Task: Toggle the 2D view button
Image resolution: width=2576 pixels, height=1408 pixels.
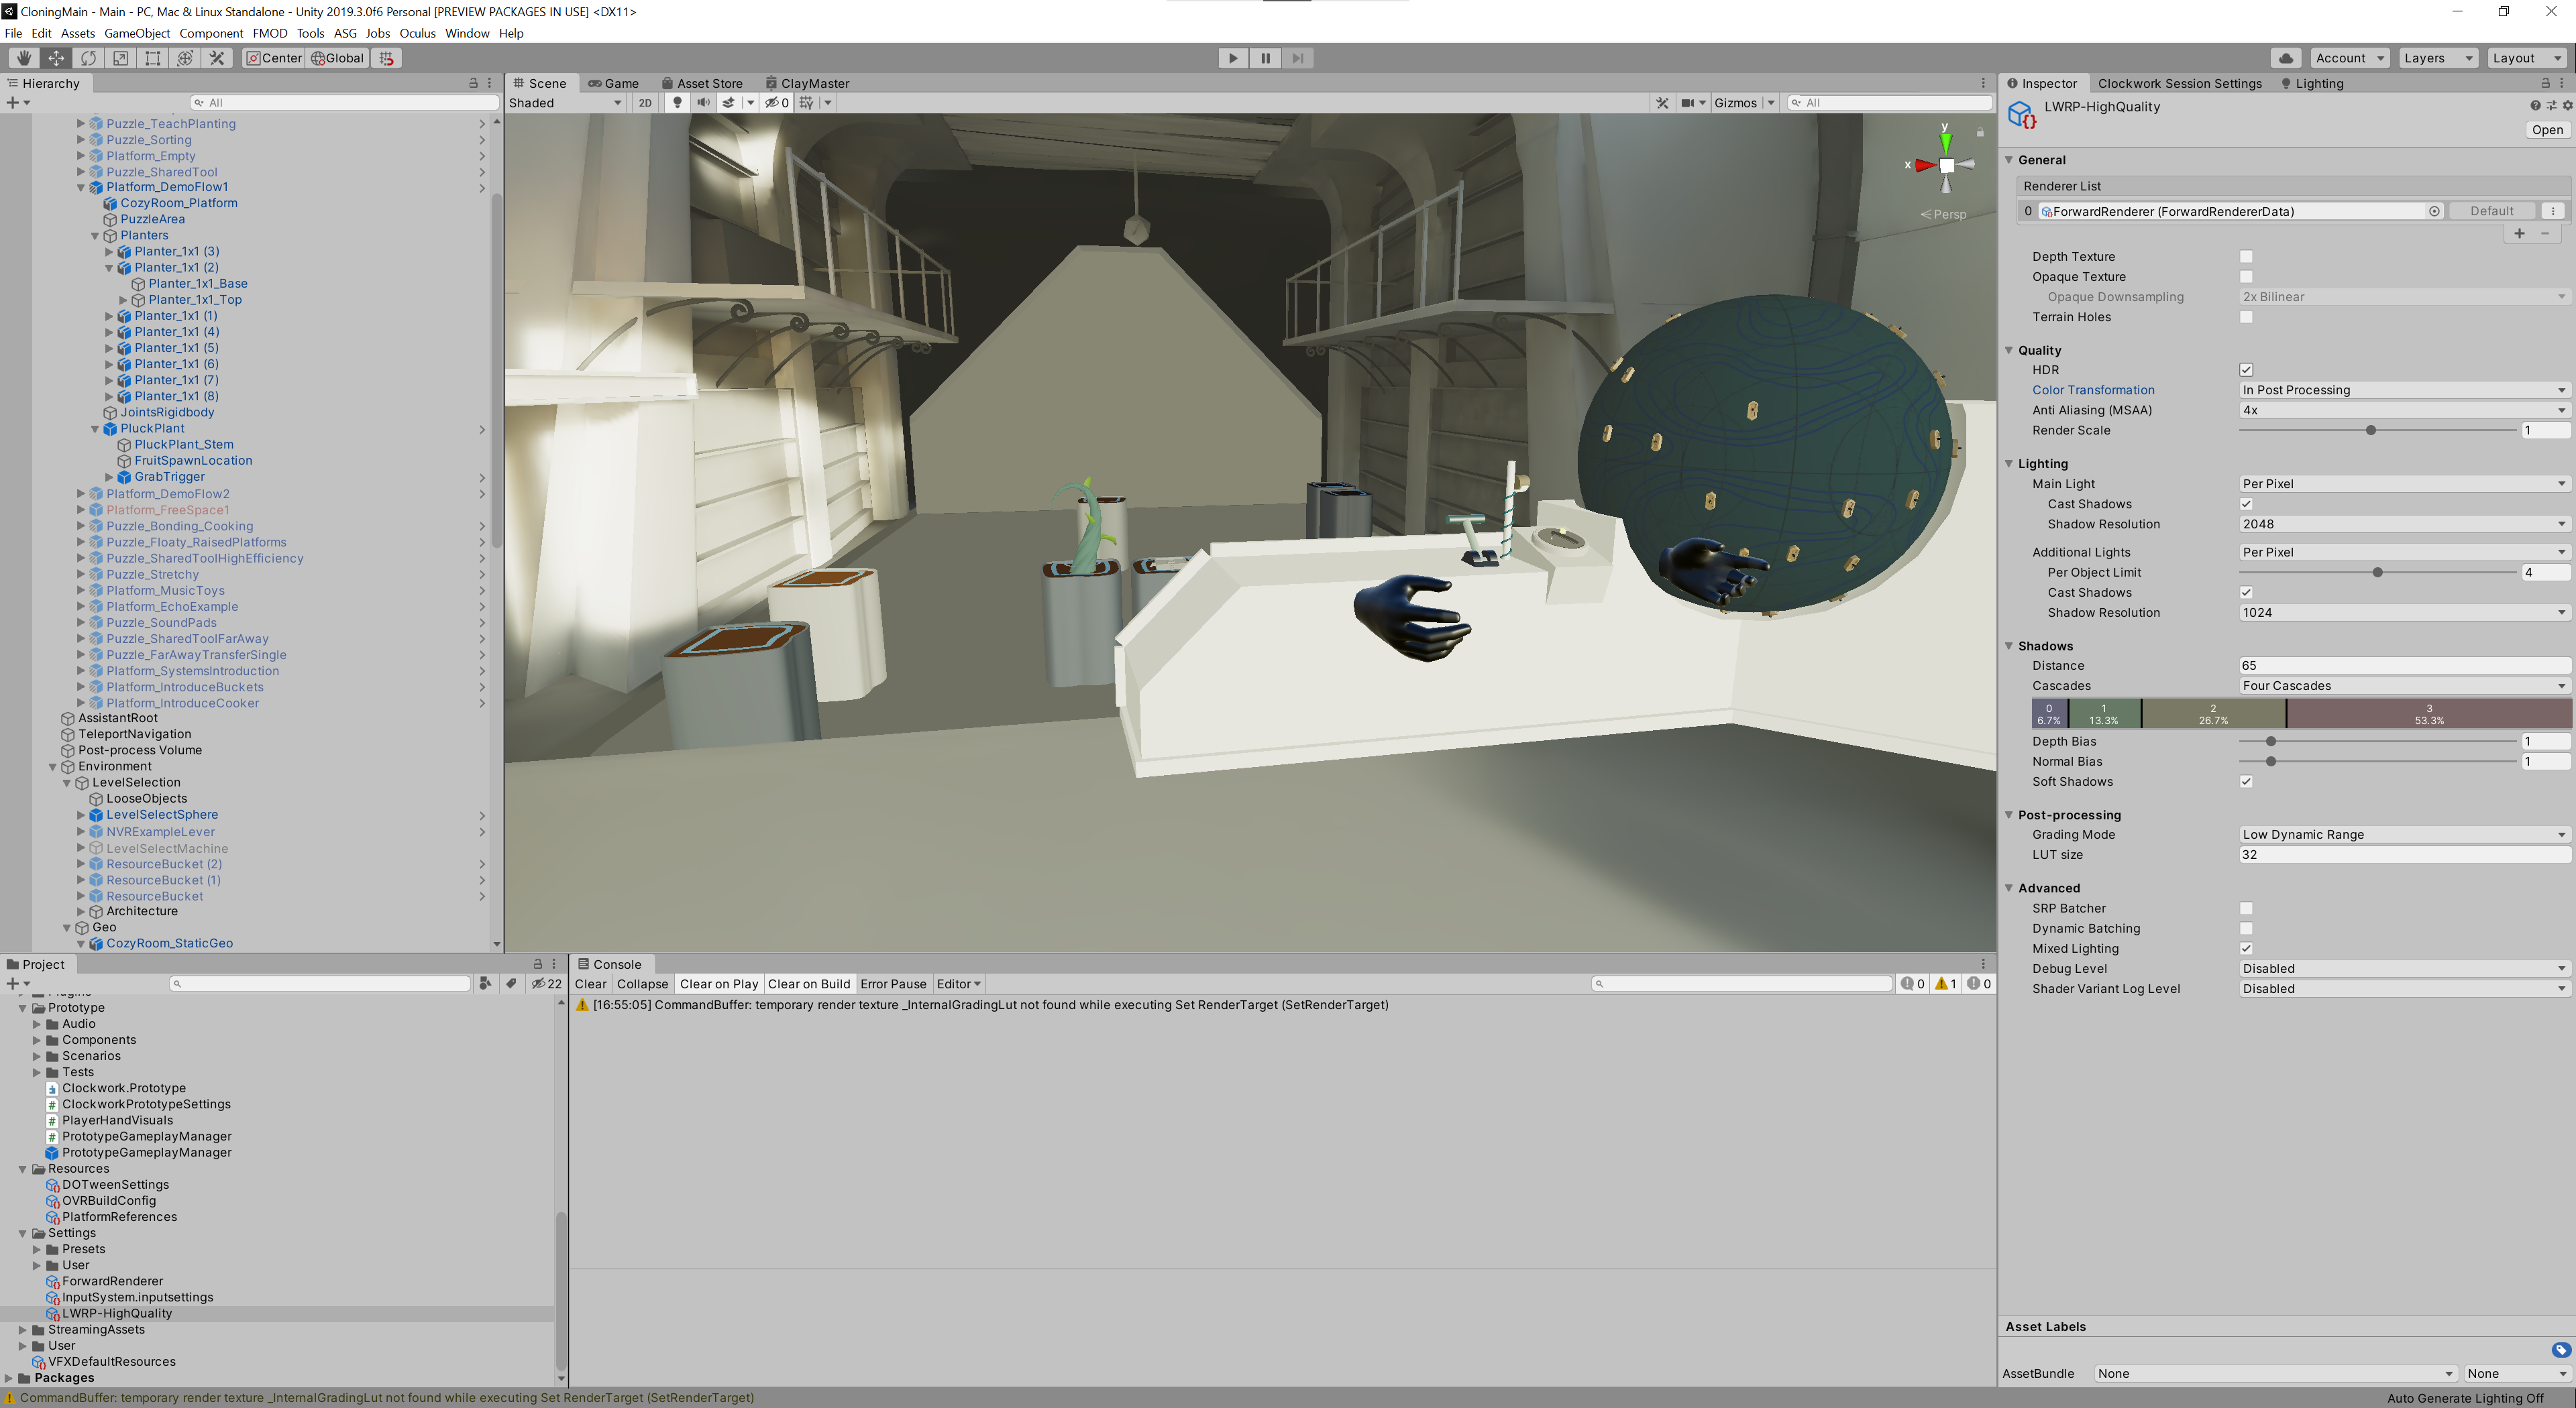Action: click(x=645, y=103)
